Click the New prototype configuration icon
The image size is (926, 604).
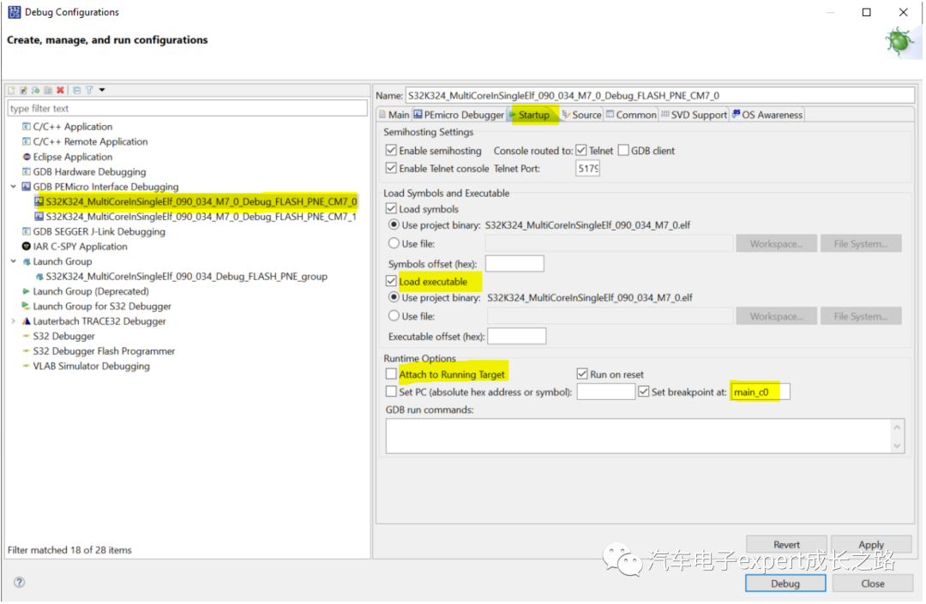point(24,90)
